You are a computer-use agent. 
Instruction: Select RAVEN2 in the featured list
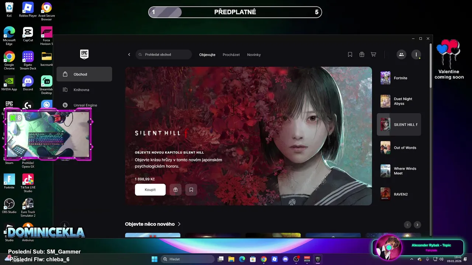tap(399, 194)
